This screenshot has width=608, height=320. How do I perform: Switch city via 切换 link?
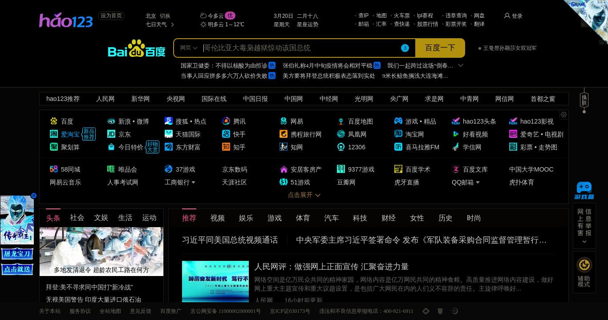pyautogui.click(x=165, y=16)
